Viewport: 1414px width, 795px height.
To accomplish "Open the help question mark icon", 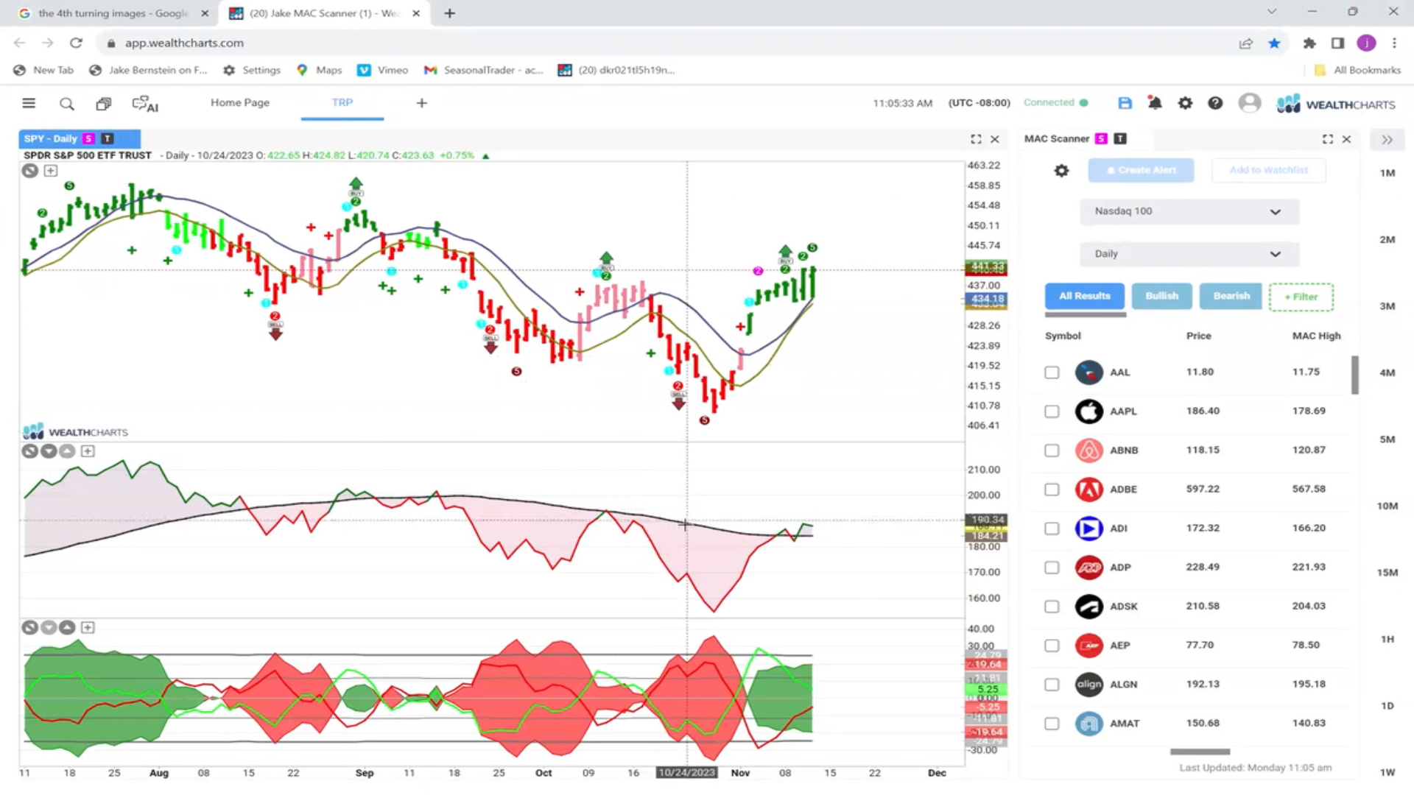I will coord(1215,103).
